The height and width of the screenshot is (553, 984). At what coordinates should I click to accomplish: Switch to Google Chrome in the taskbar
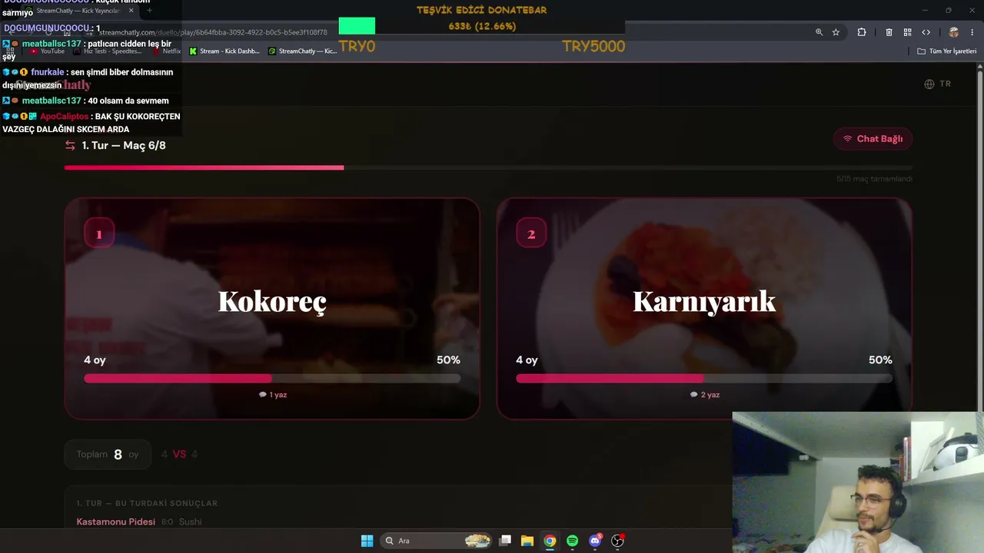[x=550, y=541]
